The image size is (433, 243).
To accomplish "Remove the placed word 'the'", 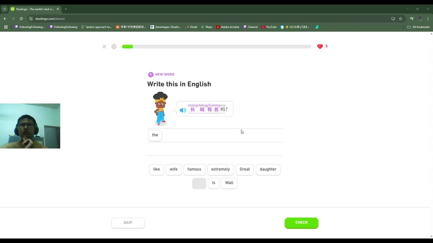I will [x=155, y=135].
